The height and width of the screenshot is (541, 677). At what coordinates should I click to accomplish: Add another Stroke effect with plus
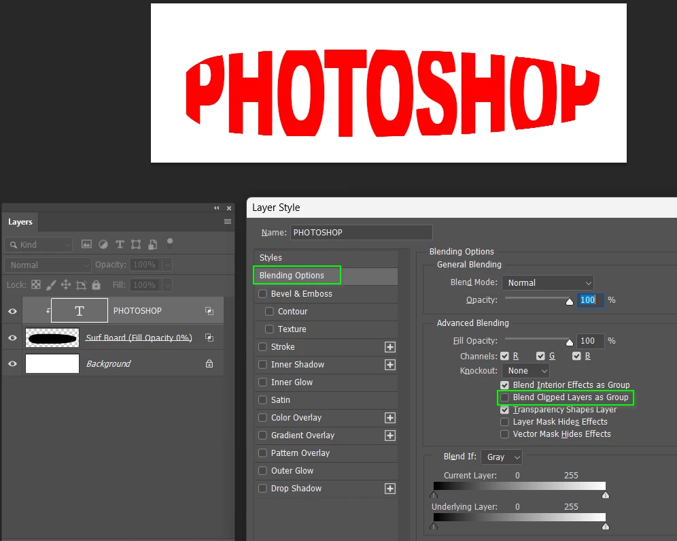point(390,347)
